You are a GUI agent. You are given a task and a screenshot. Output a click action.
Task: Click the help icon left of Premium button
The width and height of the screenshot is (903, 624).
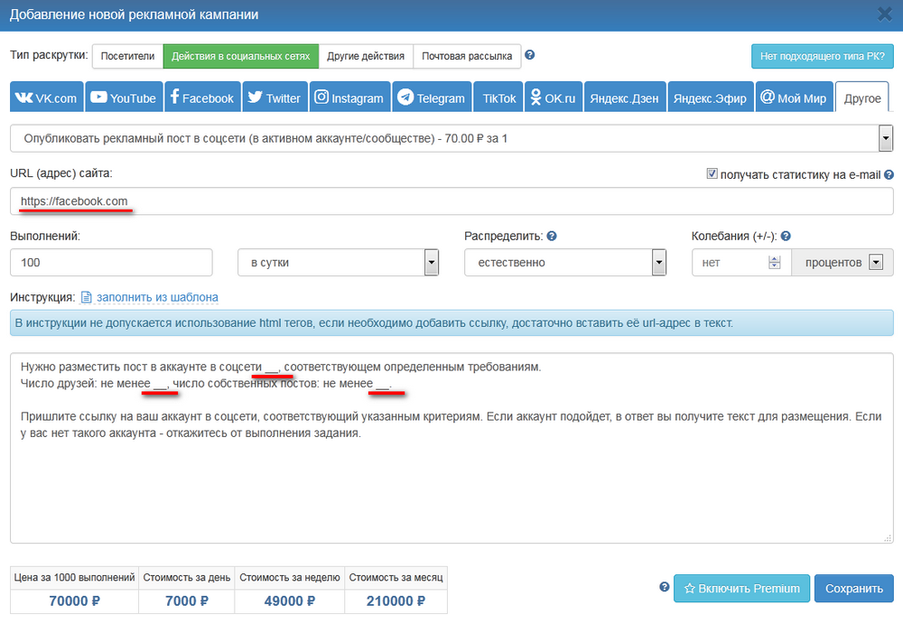pyautogui.click(x=665, y=587)
